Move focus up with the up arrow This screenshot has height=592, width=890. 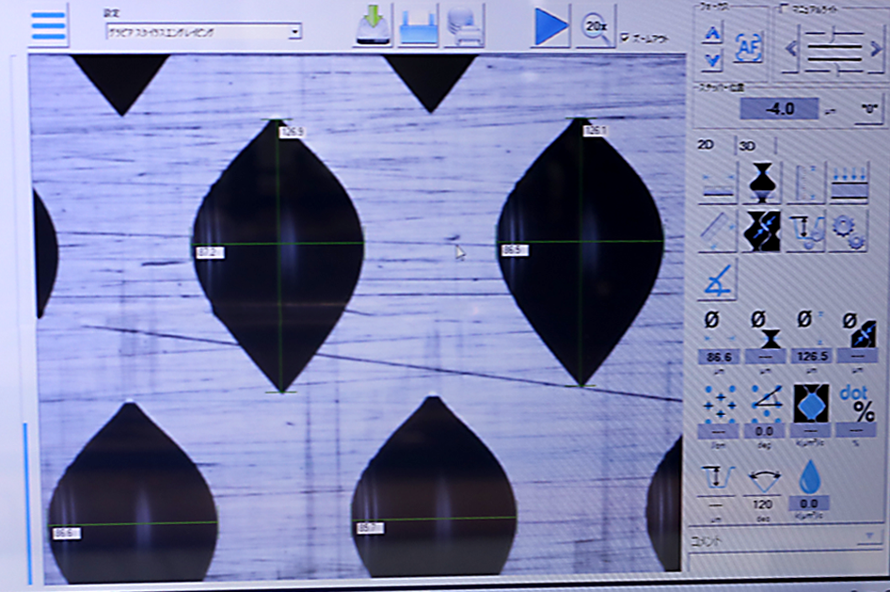tap(712, 33)
